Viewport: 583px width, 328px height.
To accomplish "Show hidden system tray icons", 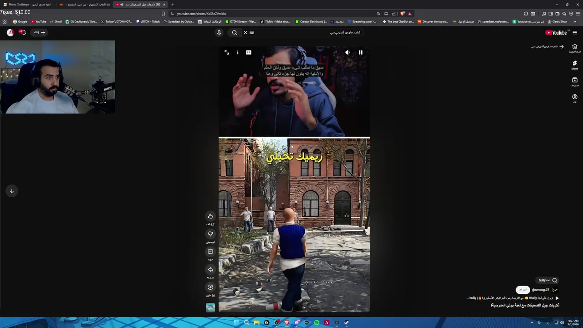I will [x=532, y=323].
